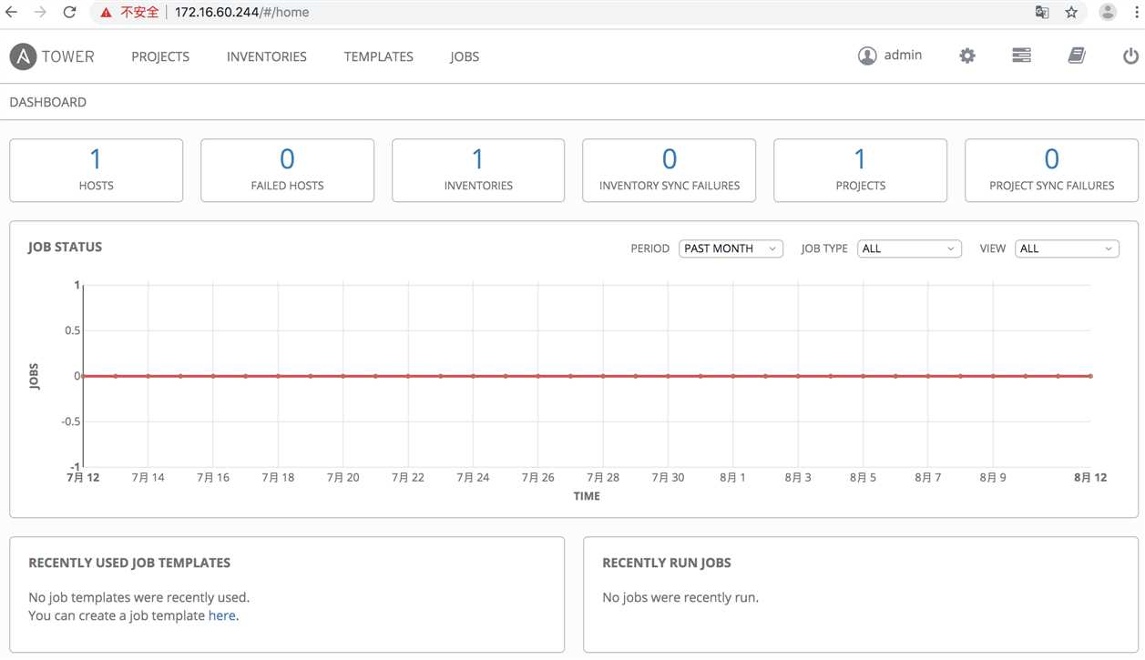Open the PROJECTS menu
Image resolution: width=1145 pixels, height=660 pixels.
coord(160,56)
